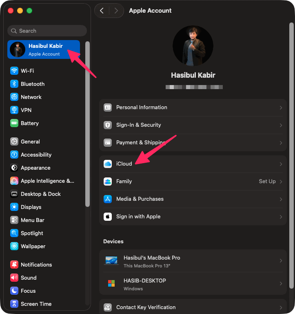This screenshot has width=295, height=314.
Task: Select Hasibul Kabir Apple Account sidebar entry
Action: pos(44,49)
